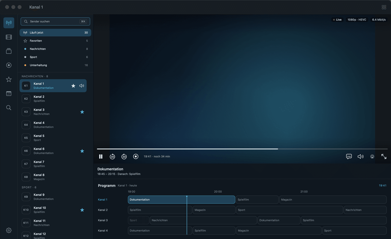
Task: Click Kanal 3 row label in guide
Action: (x=103, y=220)
